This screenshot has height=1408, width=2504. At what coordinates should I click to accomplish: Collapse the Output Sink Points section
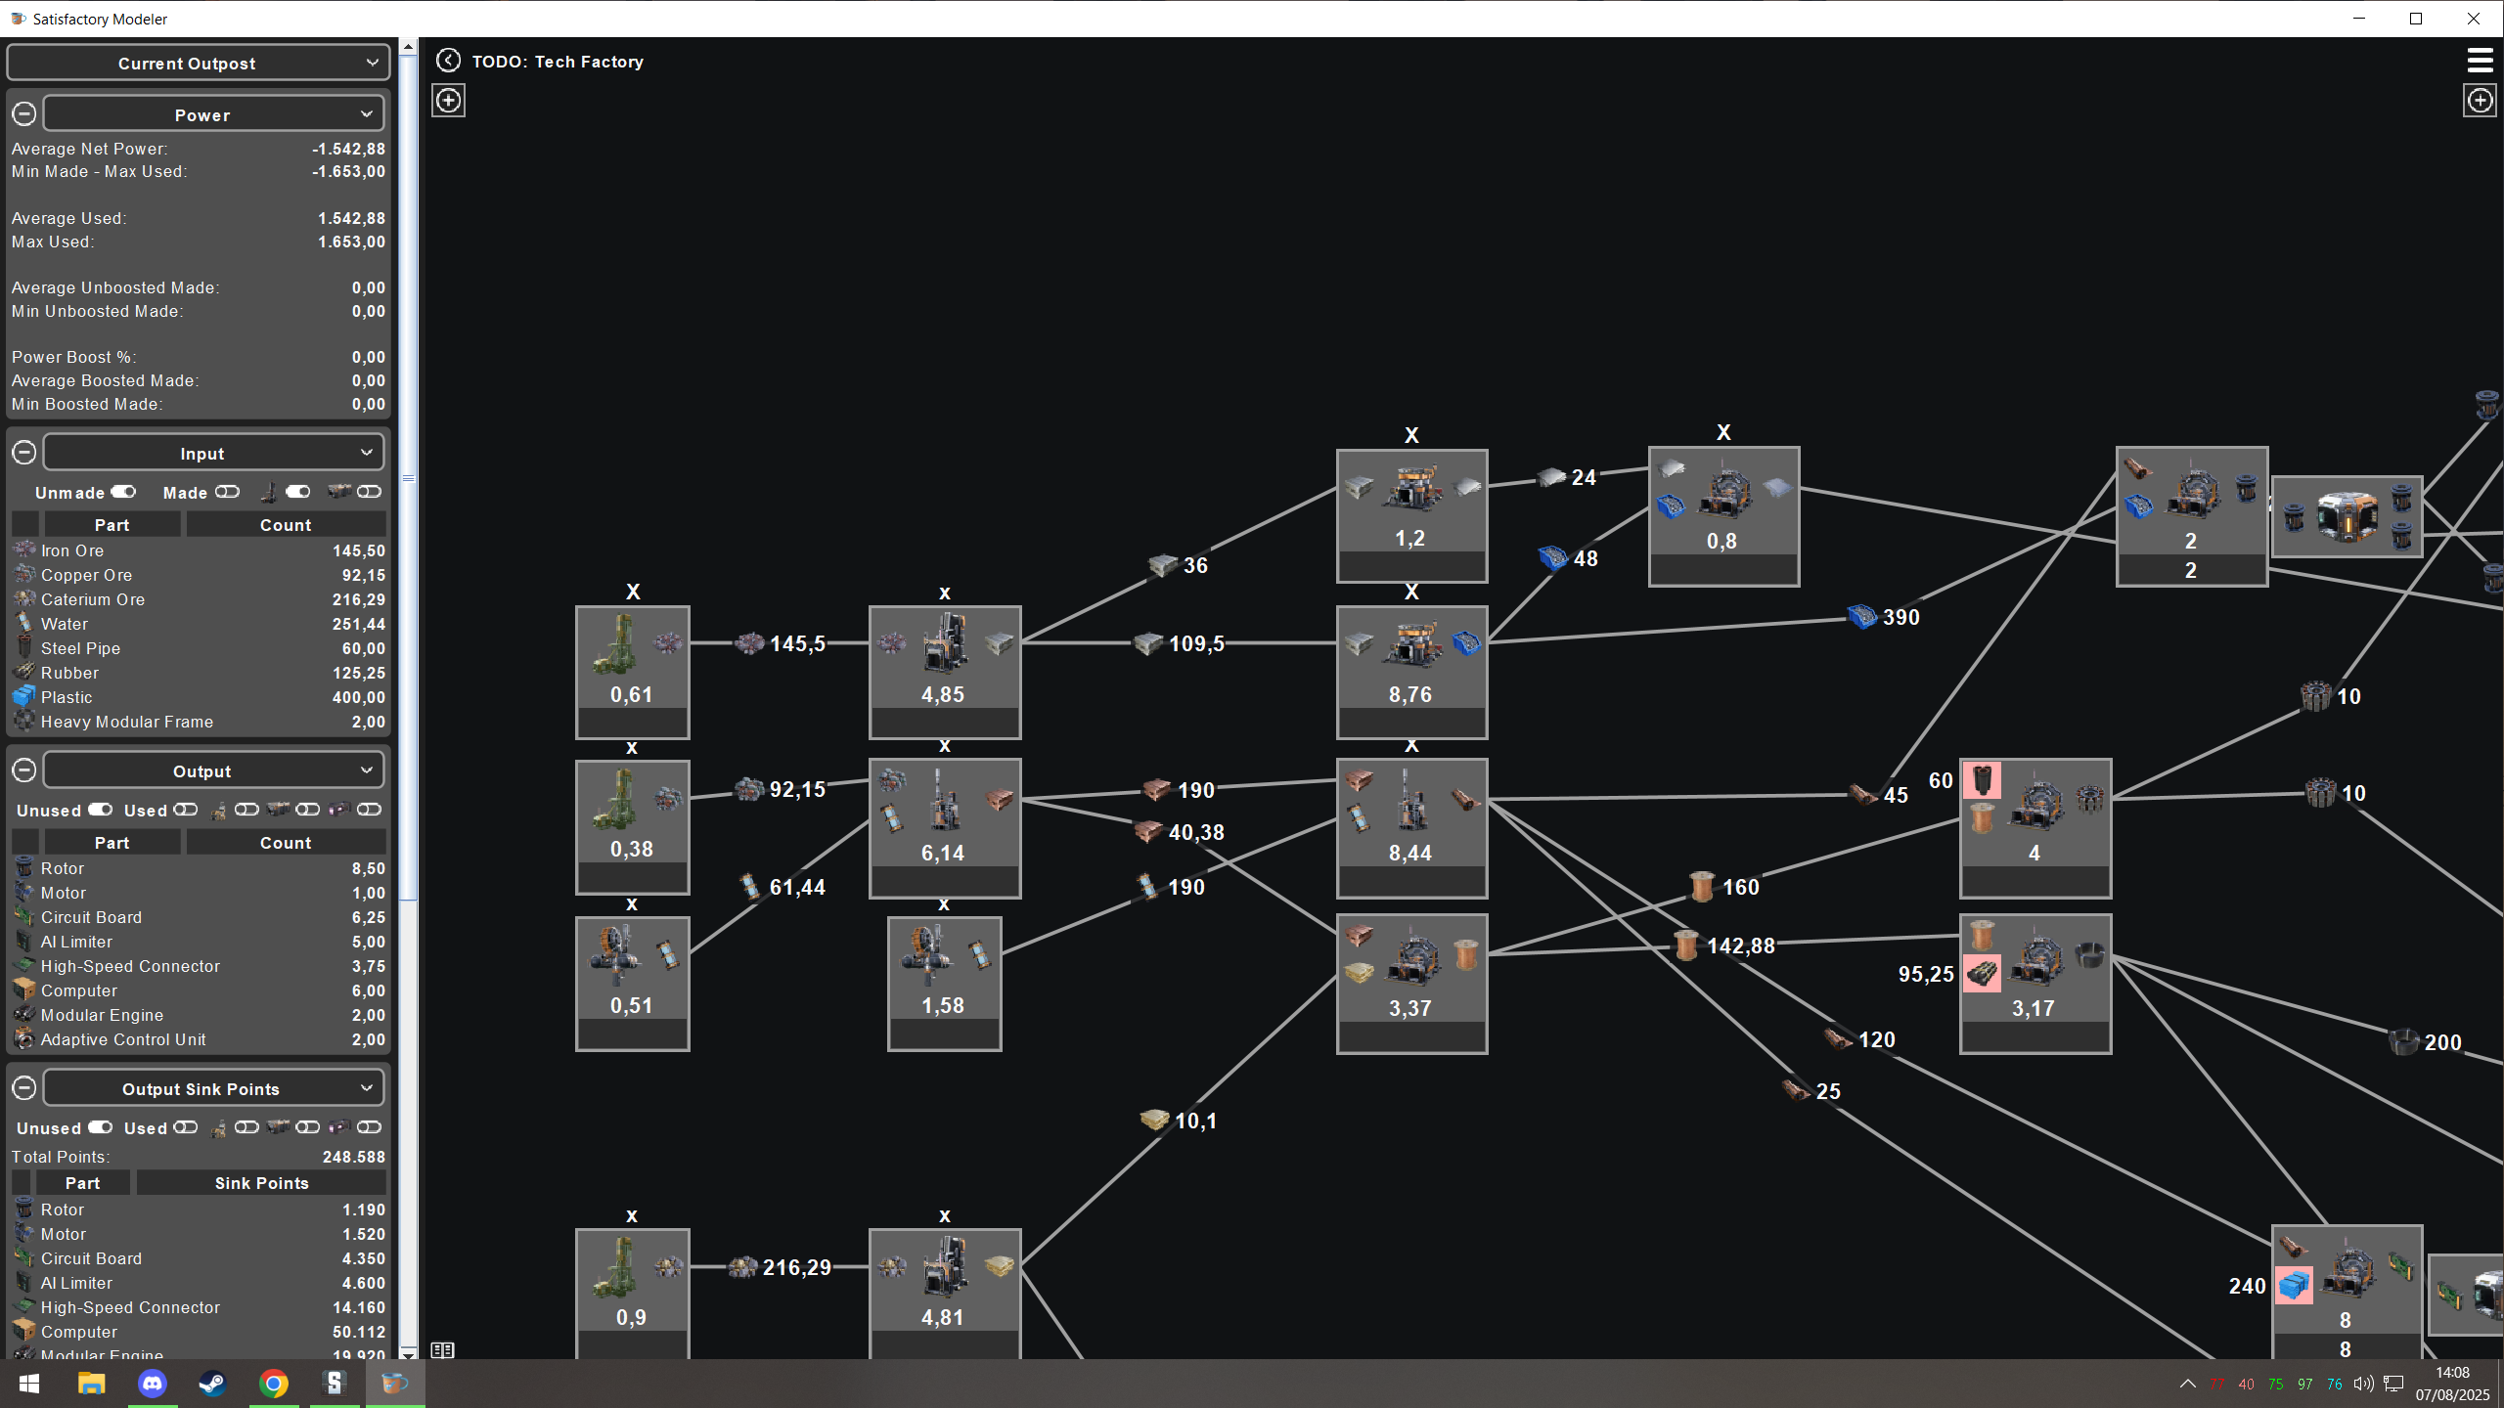click(x=24, y=1088)
